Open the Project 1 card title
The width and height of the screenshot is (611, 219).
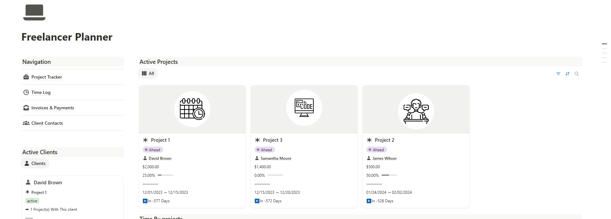160,140
